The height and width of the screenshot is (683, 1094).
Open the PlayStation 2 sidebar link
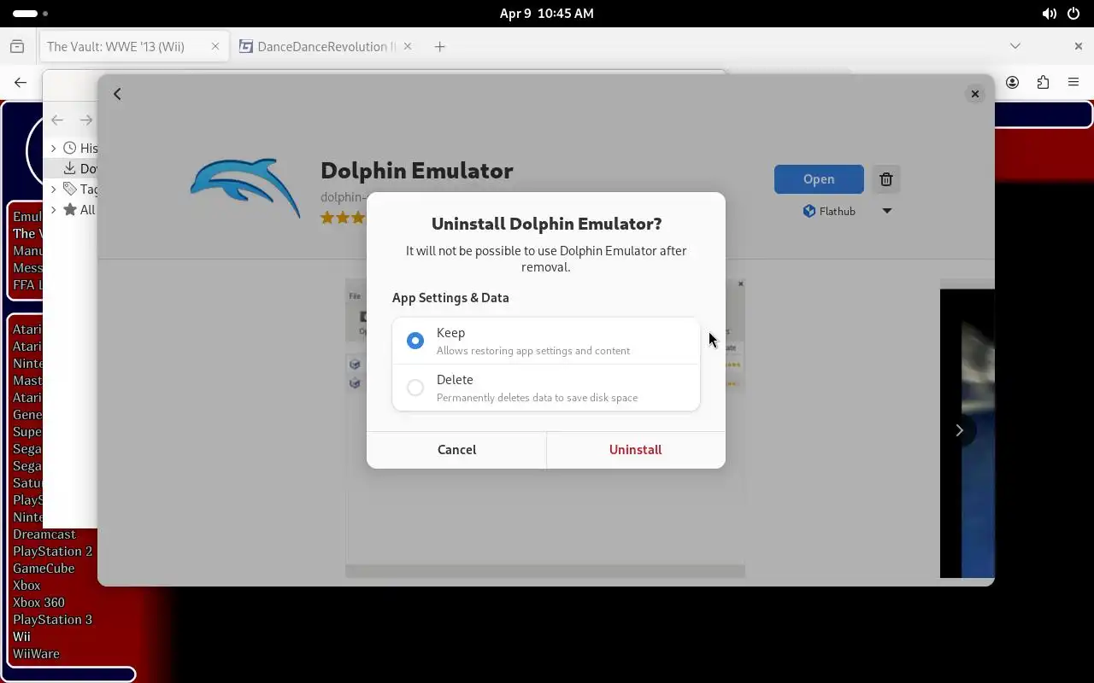[x=52, y=552]
